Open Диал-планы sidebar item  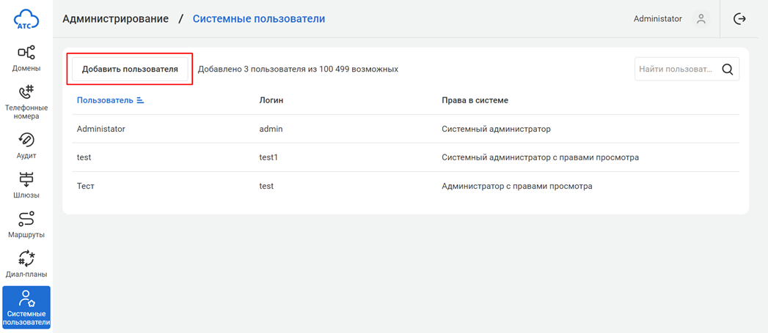[x=26, y=263]
